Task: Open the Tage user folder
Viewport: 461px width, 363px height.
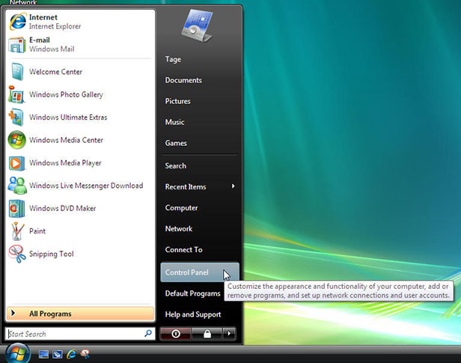Action: coord(173,59)
